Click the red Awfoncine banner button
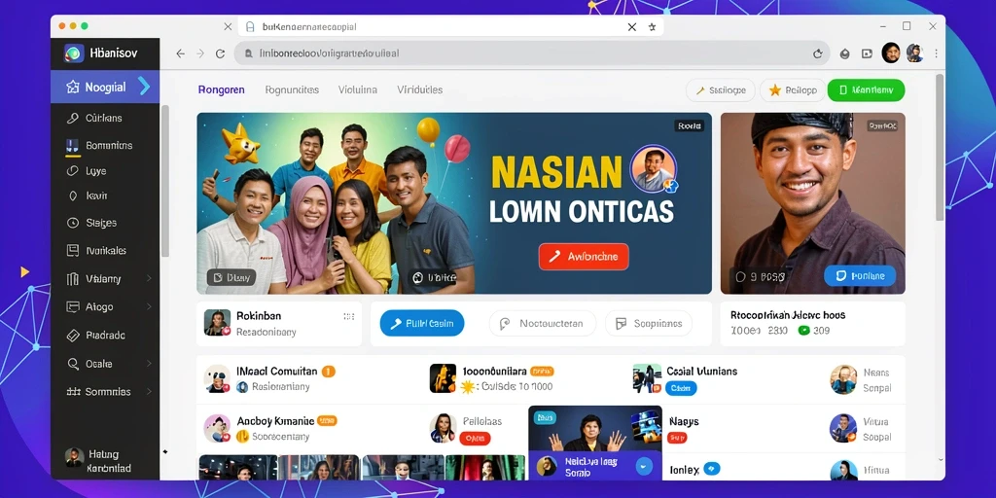This screenshot has width=996, height=498. [x=584, y=257]
